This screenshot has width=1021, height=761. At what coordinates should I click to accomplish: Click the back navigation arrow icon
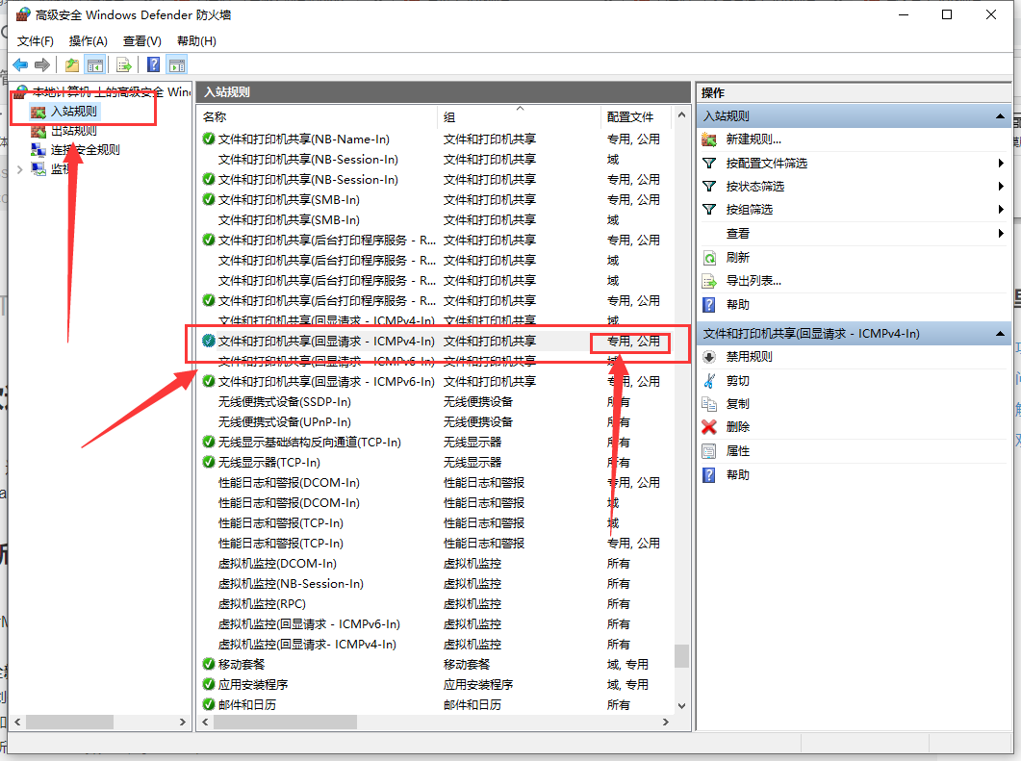click(20, 64)
